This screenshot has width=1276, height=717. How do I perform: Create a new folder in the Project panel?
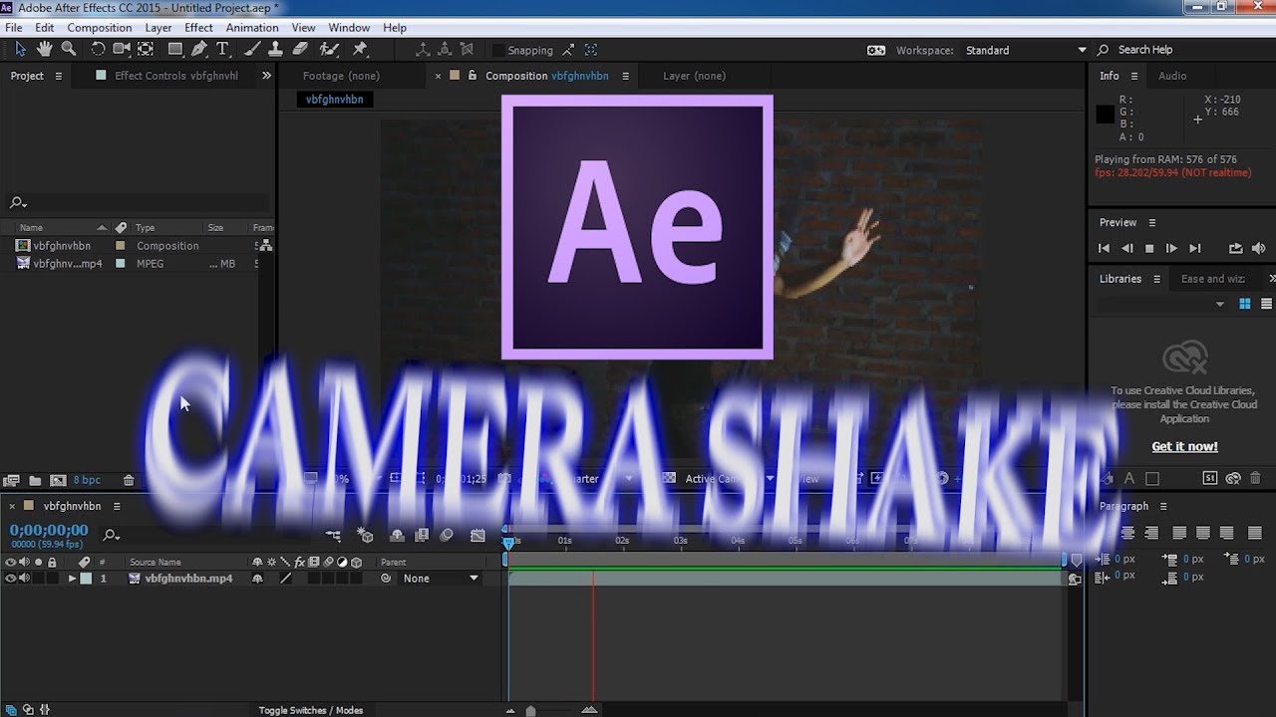pyautogui.click(x=35, y=480)
